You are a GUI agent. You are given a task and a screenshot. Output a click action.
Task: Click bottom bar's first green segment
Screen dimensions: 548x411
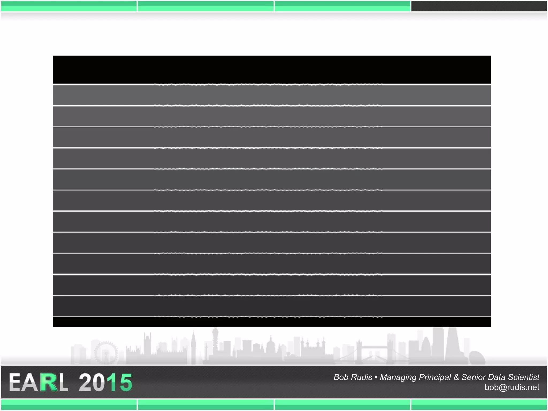pyautogui.click(x=69, y=405)
